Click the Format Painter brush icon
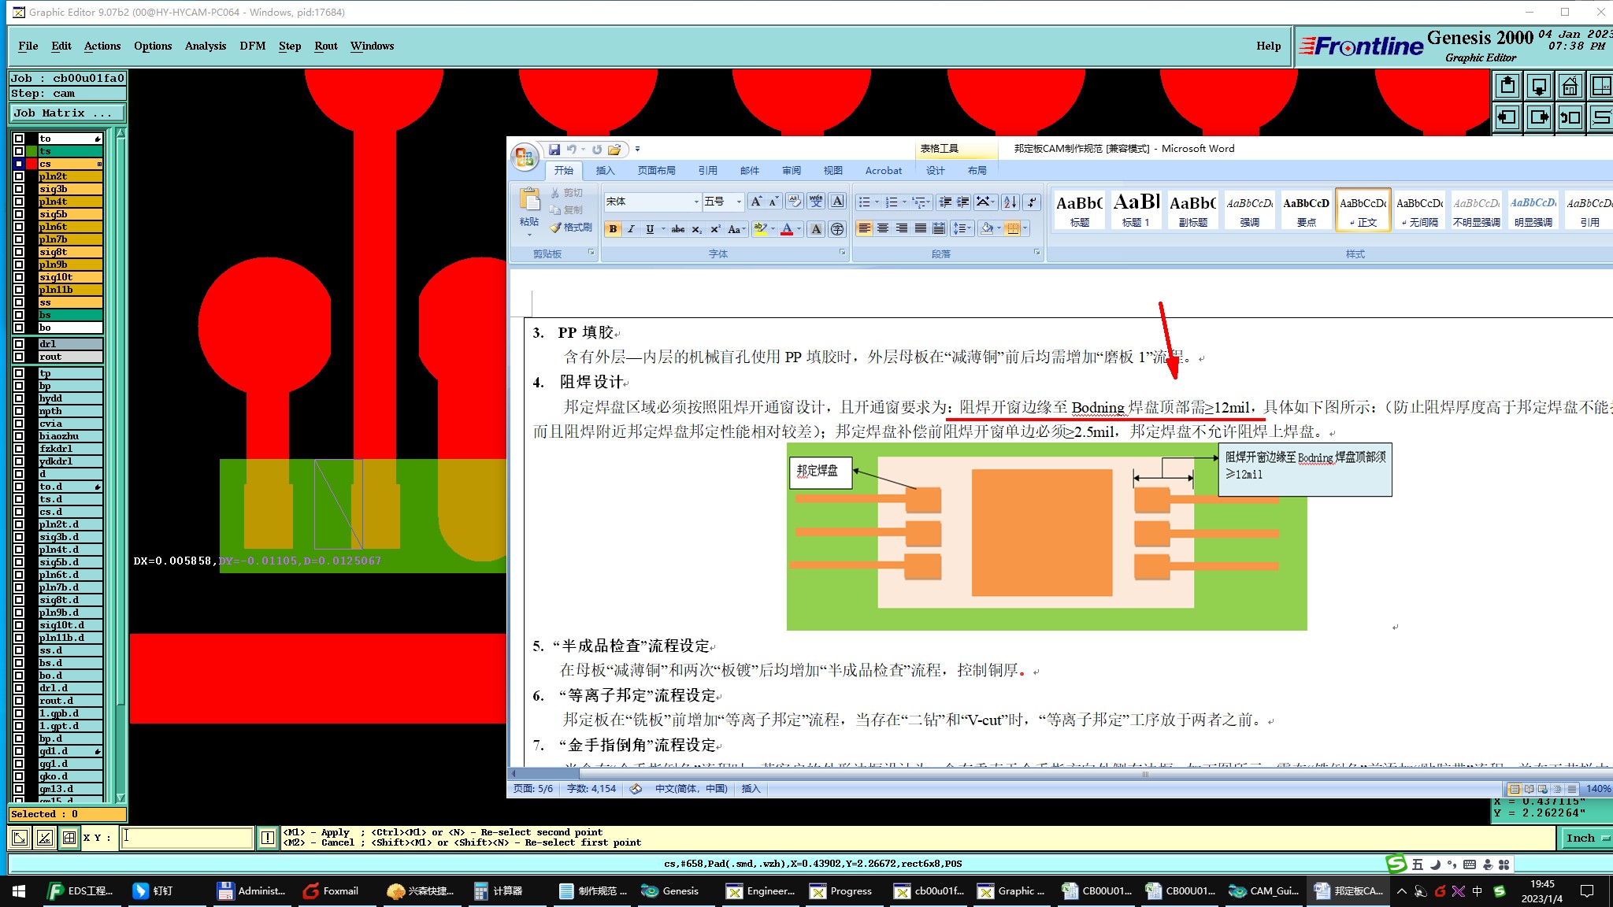 556,228
